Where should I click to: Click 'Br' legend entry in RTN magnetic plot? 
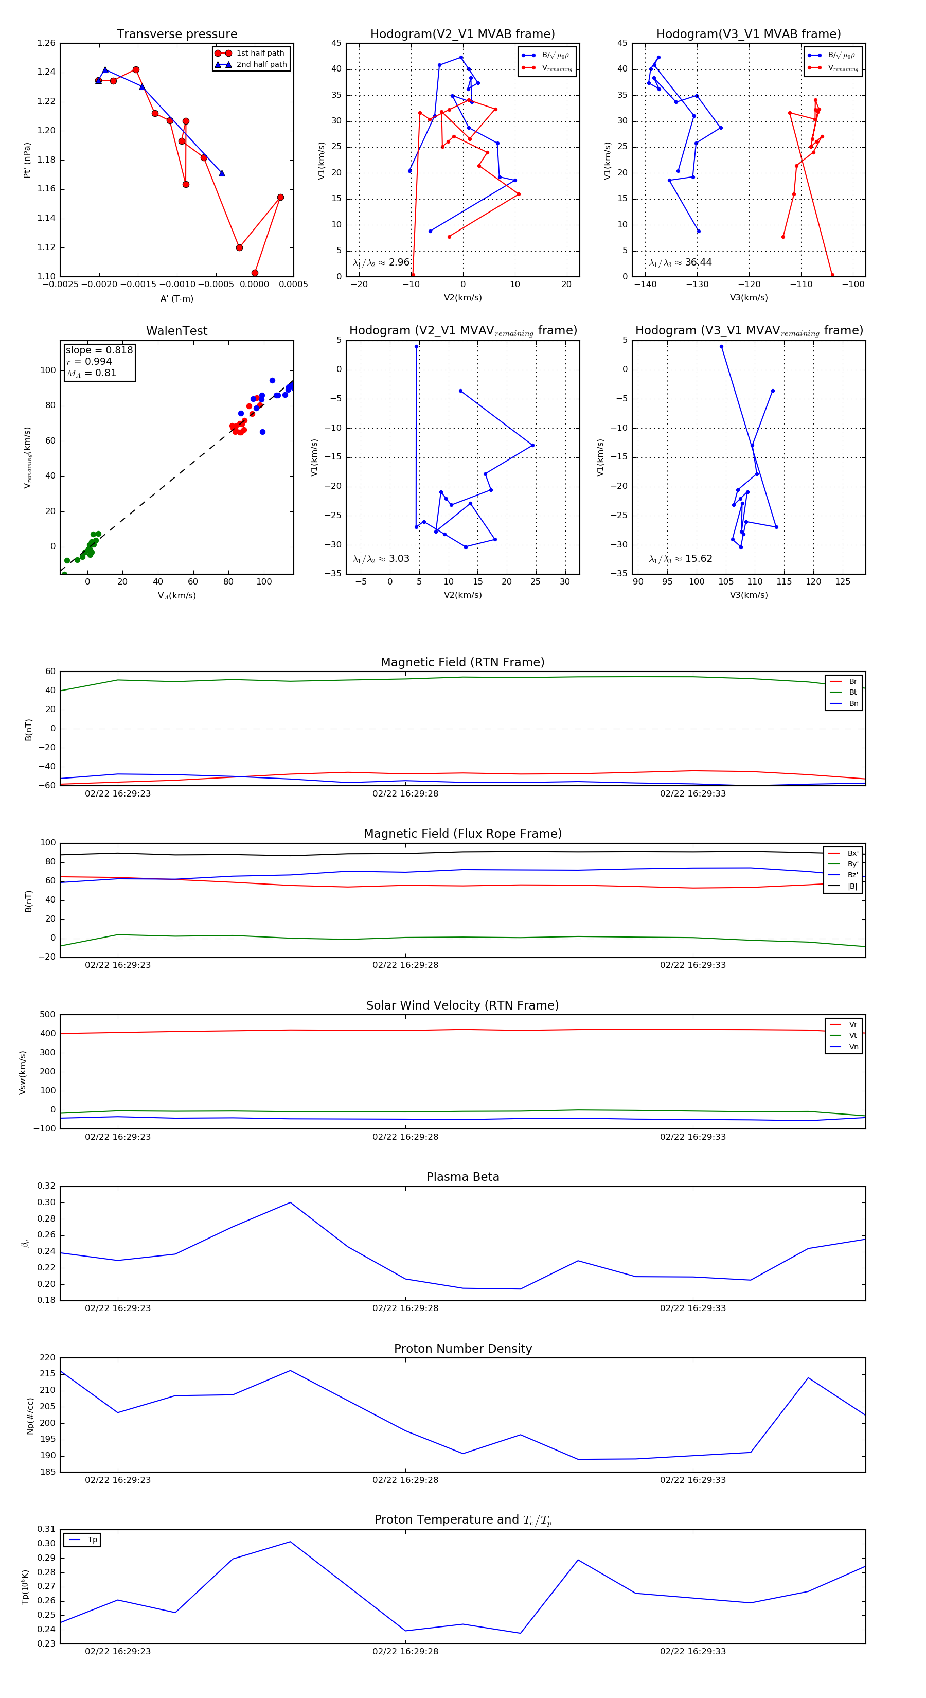click(844, 682)
